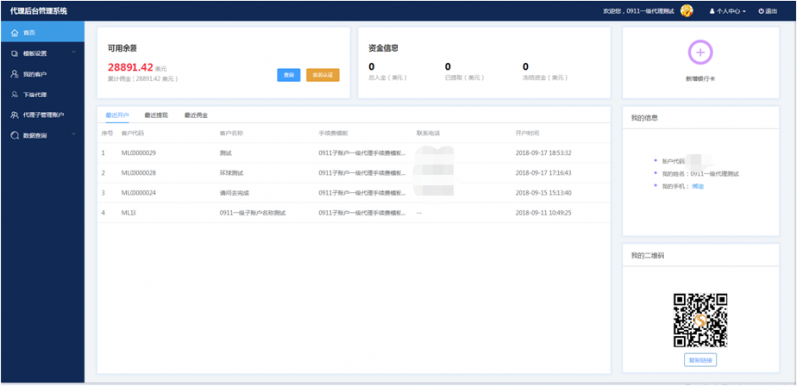This screenshot has height=386, width=797.
Task: Click customer code ML00000029
Action: click(138, 153)
